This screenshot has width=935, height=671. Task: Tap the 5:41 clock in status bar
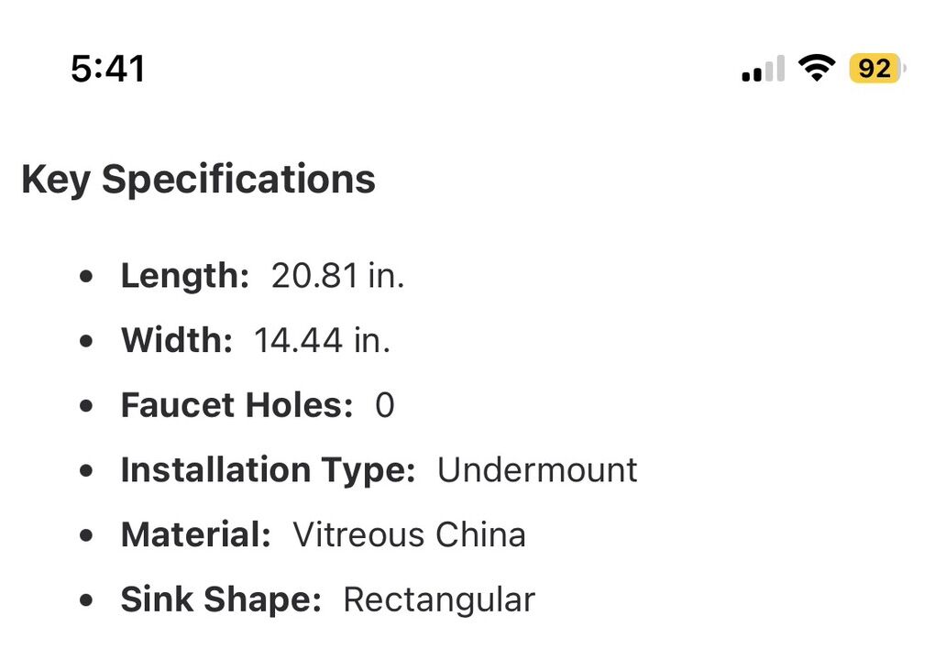(108, 69)
